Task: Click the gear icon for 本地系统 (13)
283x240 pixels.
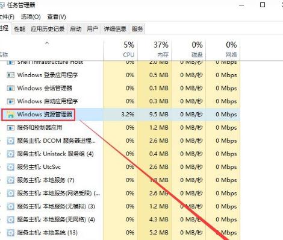Action: (x=10, y=233)
